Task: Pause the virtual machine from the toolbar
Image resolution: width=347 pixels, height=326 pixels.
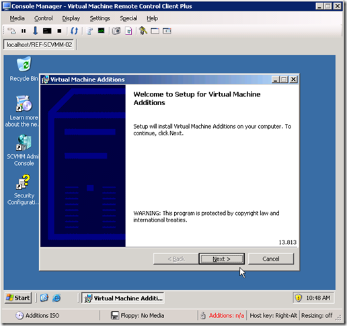Action: pyautogui.click(x=24, y=31)
